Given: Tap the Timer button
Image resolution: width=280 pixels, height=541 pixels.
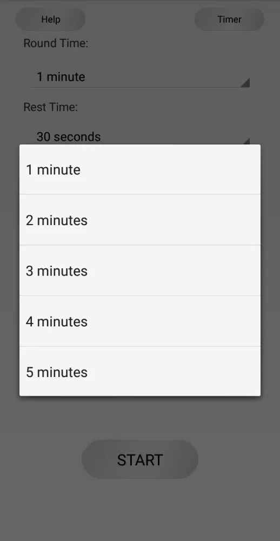Looking at the screenshot, I should coord(229,19).
